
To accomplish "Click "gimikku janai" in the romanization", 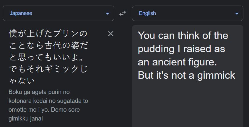I will (x=26, y=118).
